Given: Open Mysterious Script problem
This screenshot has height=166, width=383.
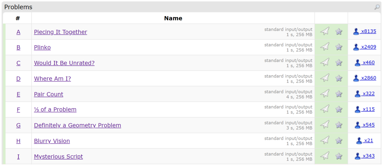Looking at the screenshot, I should pos(58,157).
